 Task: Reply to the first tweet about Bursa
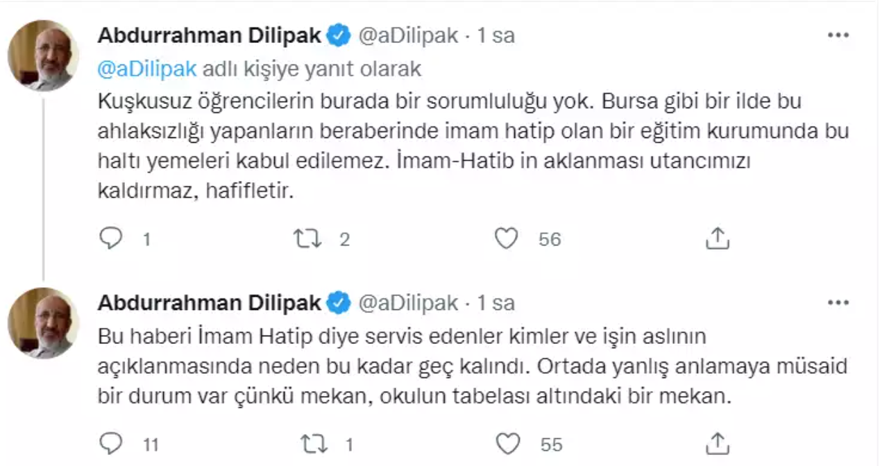(111, 239)
